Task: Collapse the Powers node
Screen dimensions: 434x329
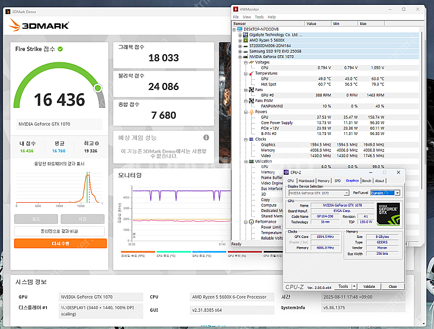Action: 246,112
